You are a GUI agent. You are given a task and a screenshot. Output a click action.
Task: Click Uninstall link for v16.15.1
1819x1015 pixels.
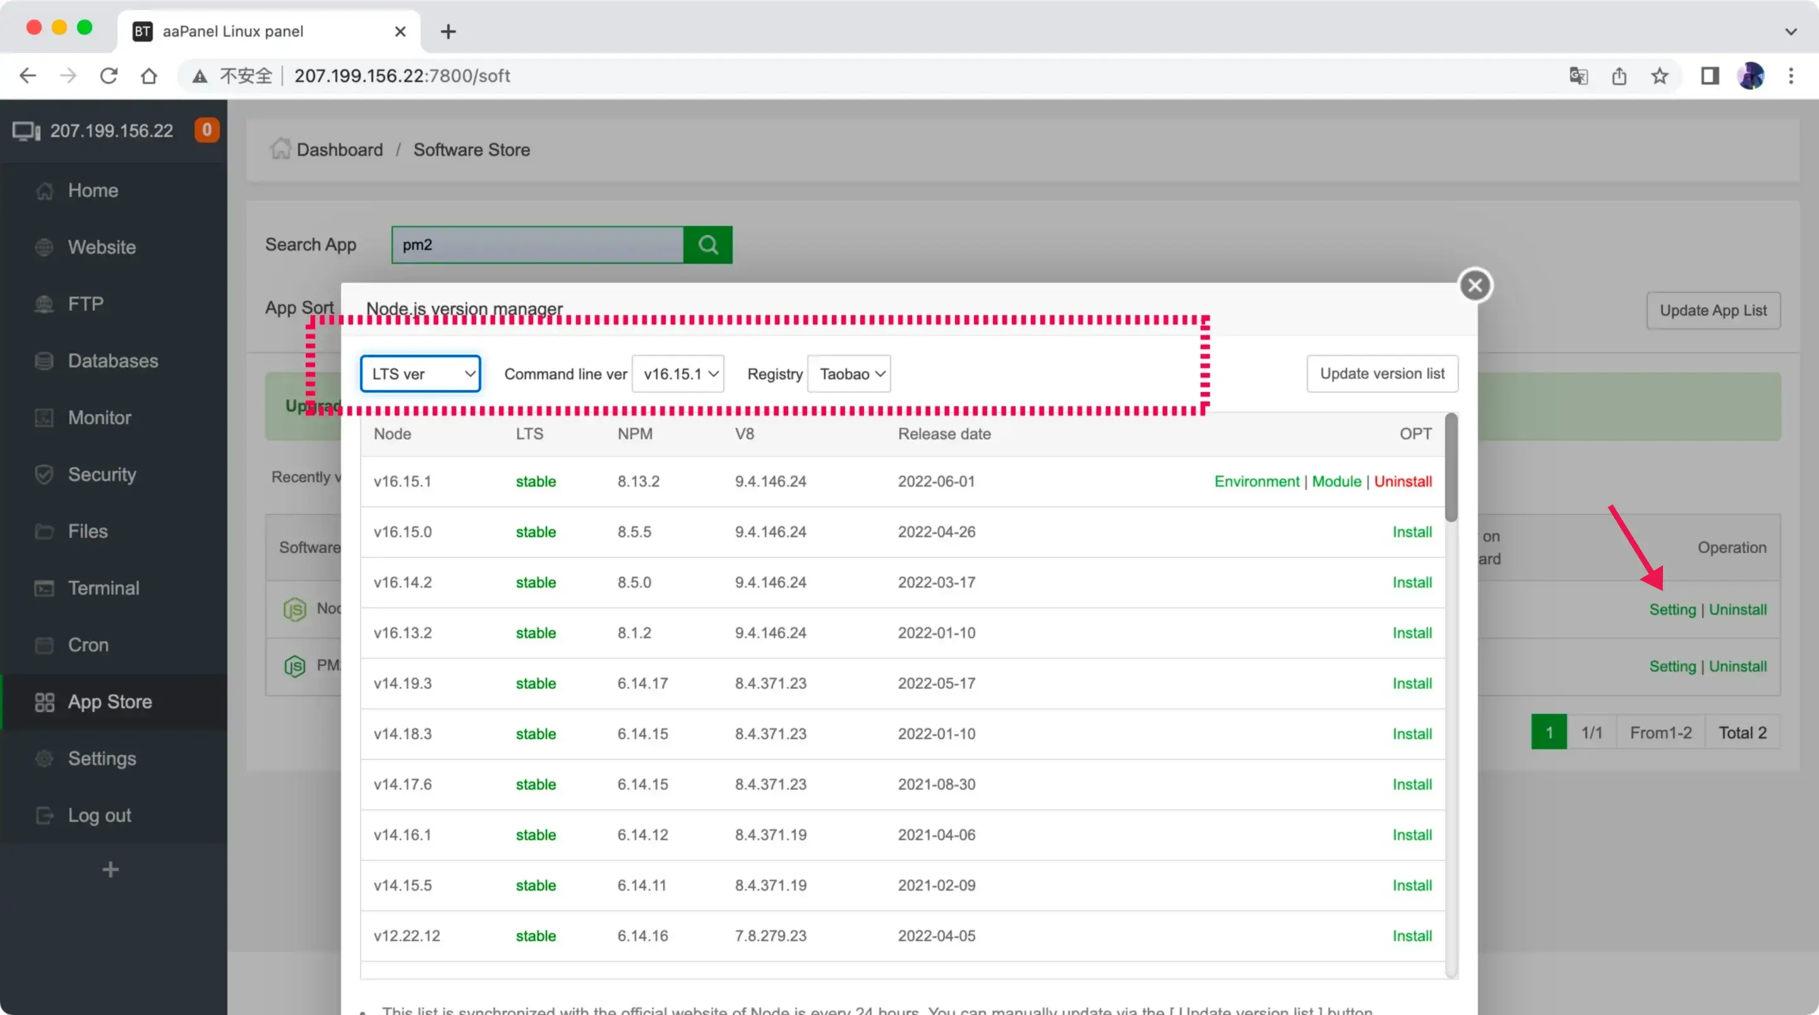[x=1402, y=482]
